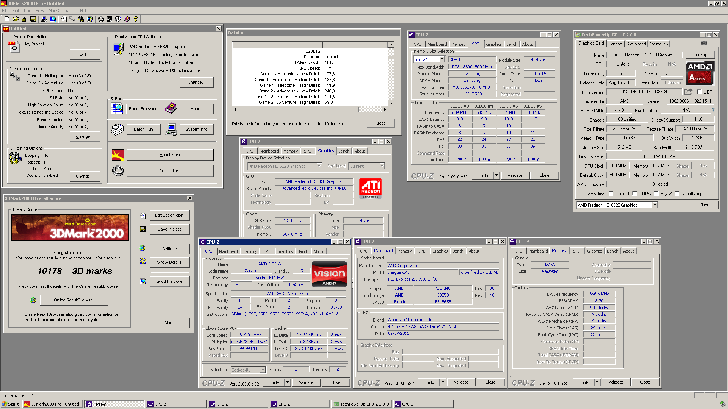This screenshot has width=728, height=409.
Task: Click the Demo Mode ring icon in Run section
Action: (x=118, y=171)
